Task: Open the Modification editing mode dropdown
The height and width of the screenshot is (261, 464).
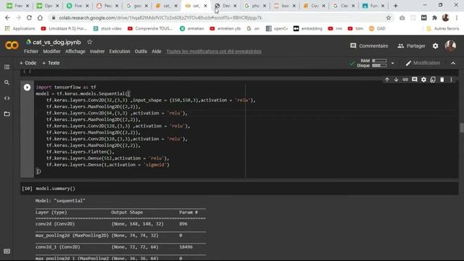Action: click(423, 63)
